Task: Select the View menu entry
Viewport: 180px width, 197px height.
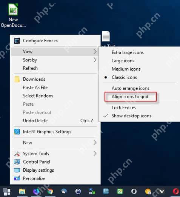Action: tap(55, 52)
